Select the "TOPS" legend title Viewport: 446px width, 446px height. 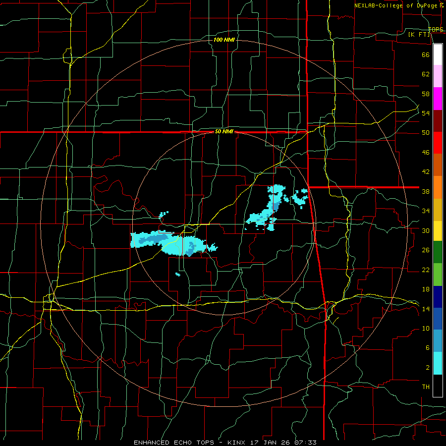(x=436, y=30)
